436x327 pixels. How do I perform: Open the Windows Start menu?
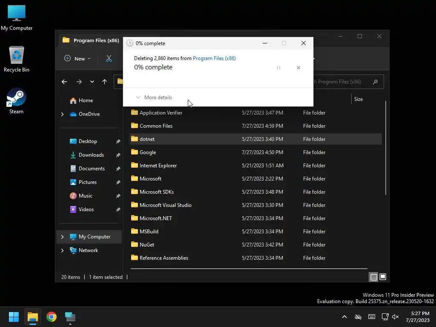tap(14, 317)
